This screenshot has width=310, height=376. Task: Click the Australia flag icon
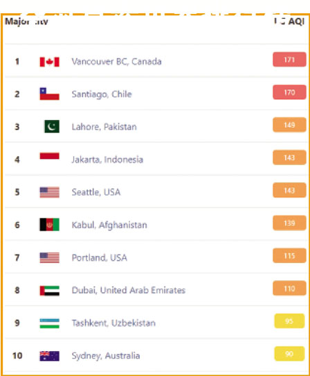coord(50,356)
